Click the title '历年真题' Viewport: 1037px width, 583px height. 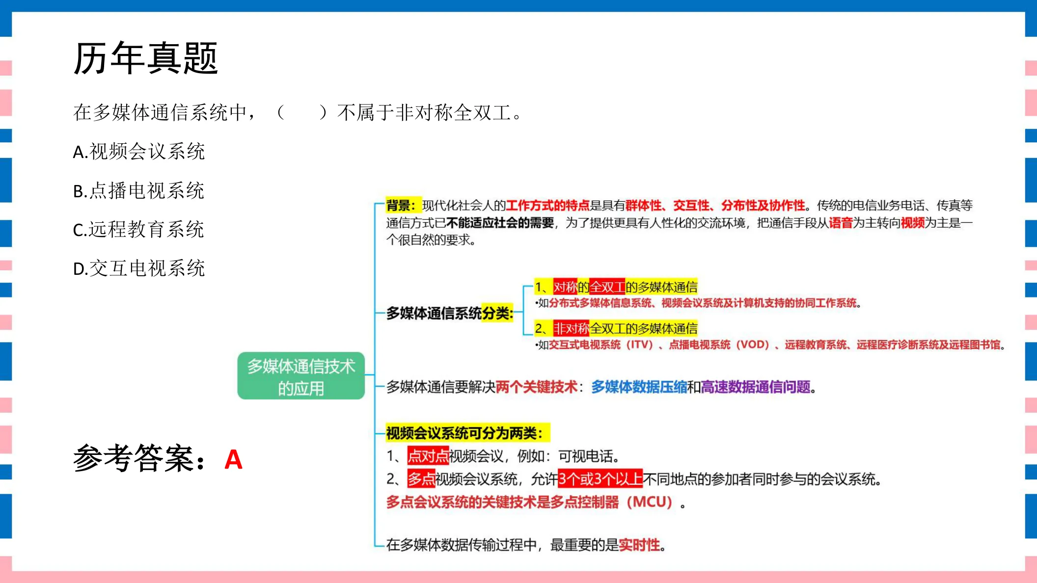tap(145, 58)
